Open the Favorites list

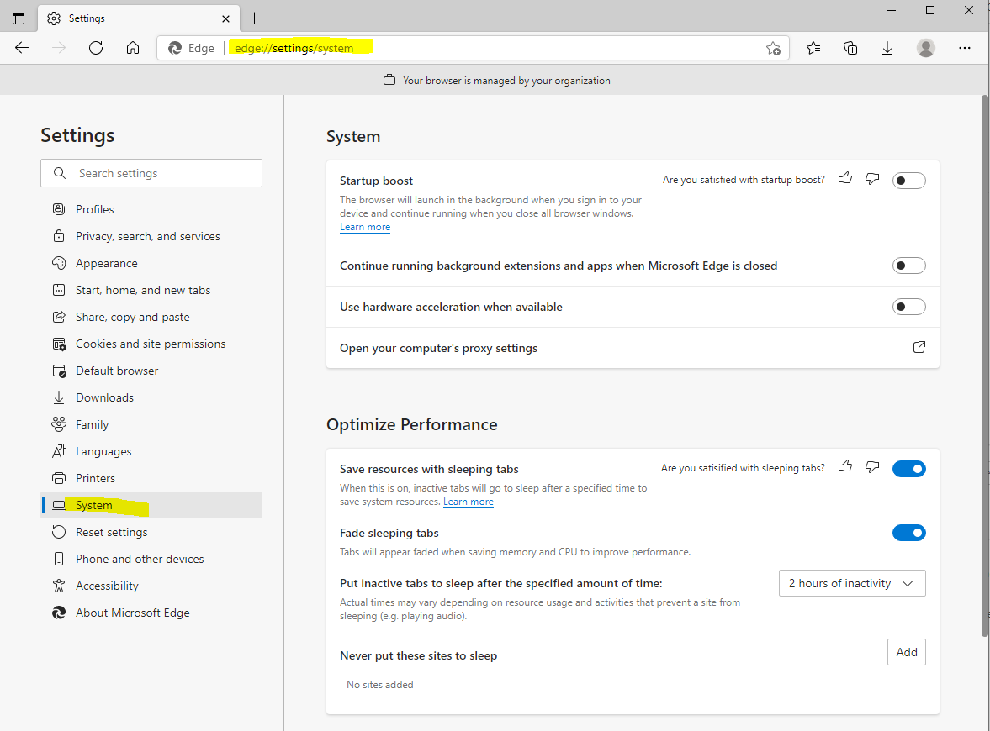(x=814, y=48)
